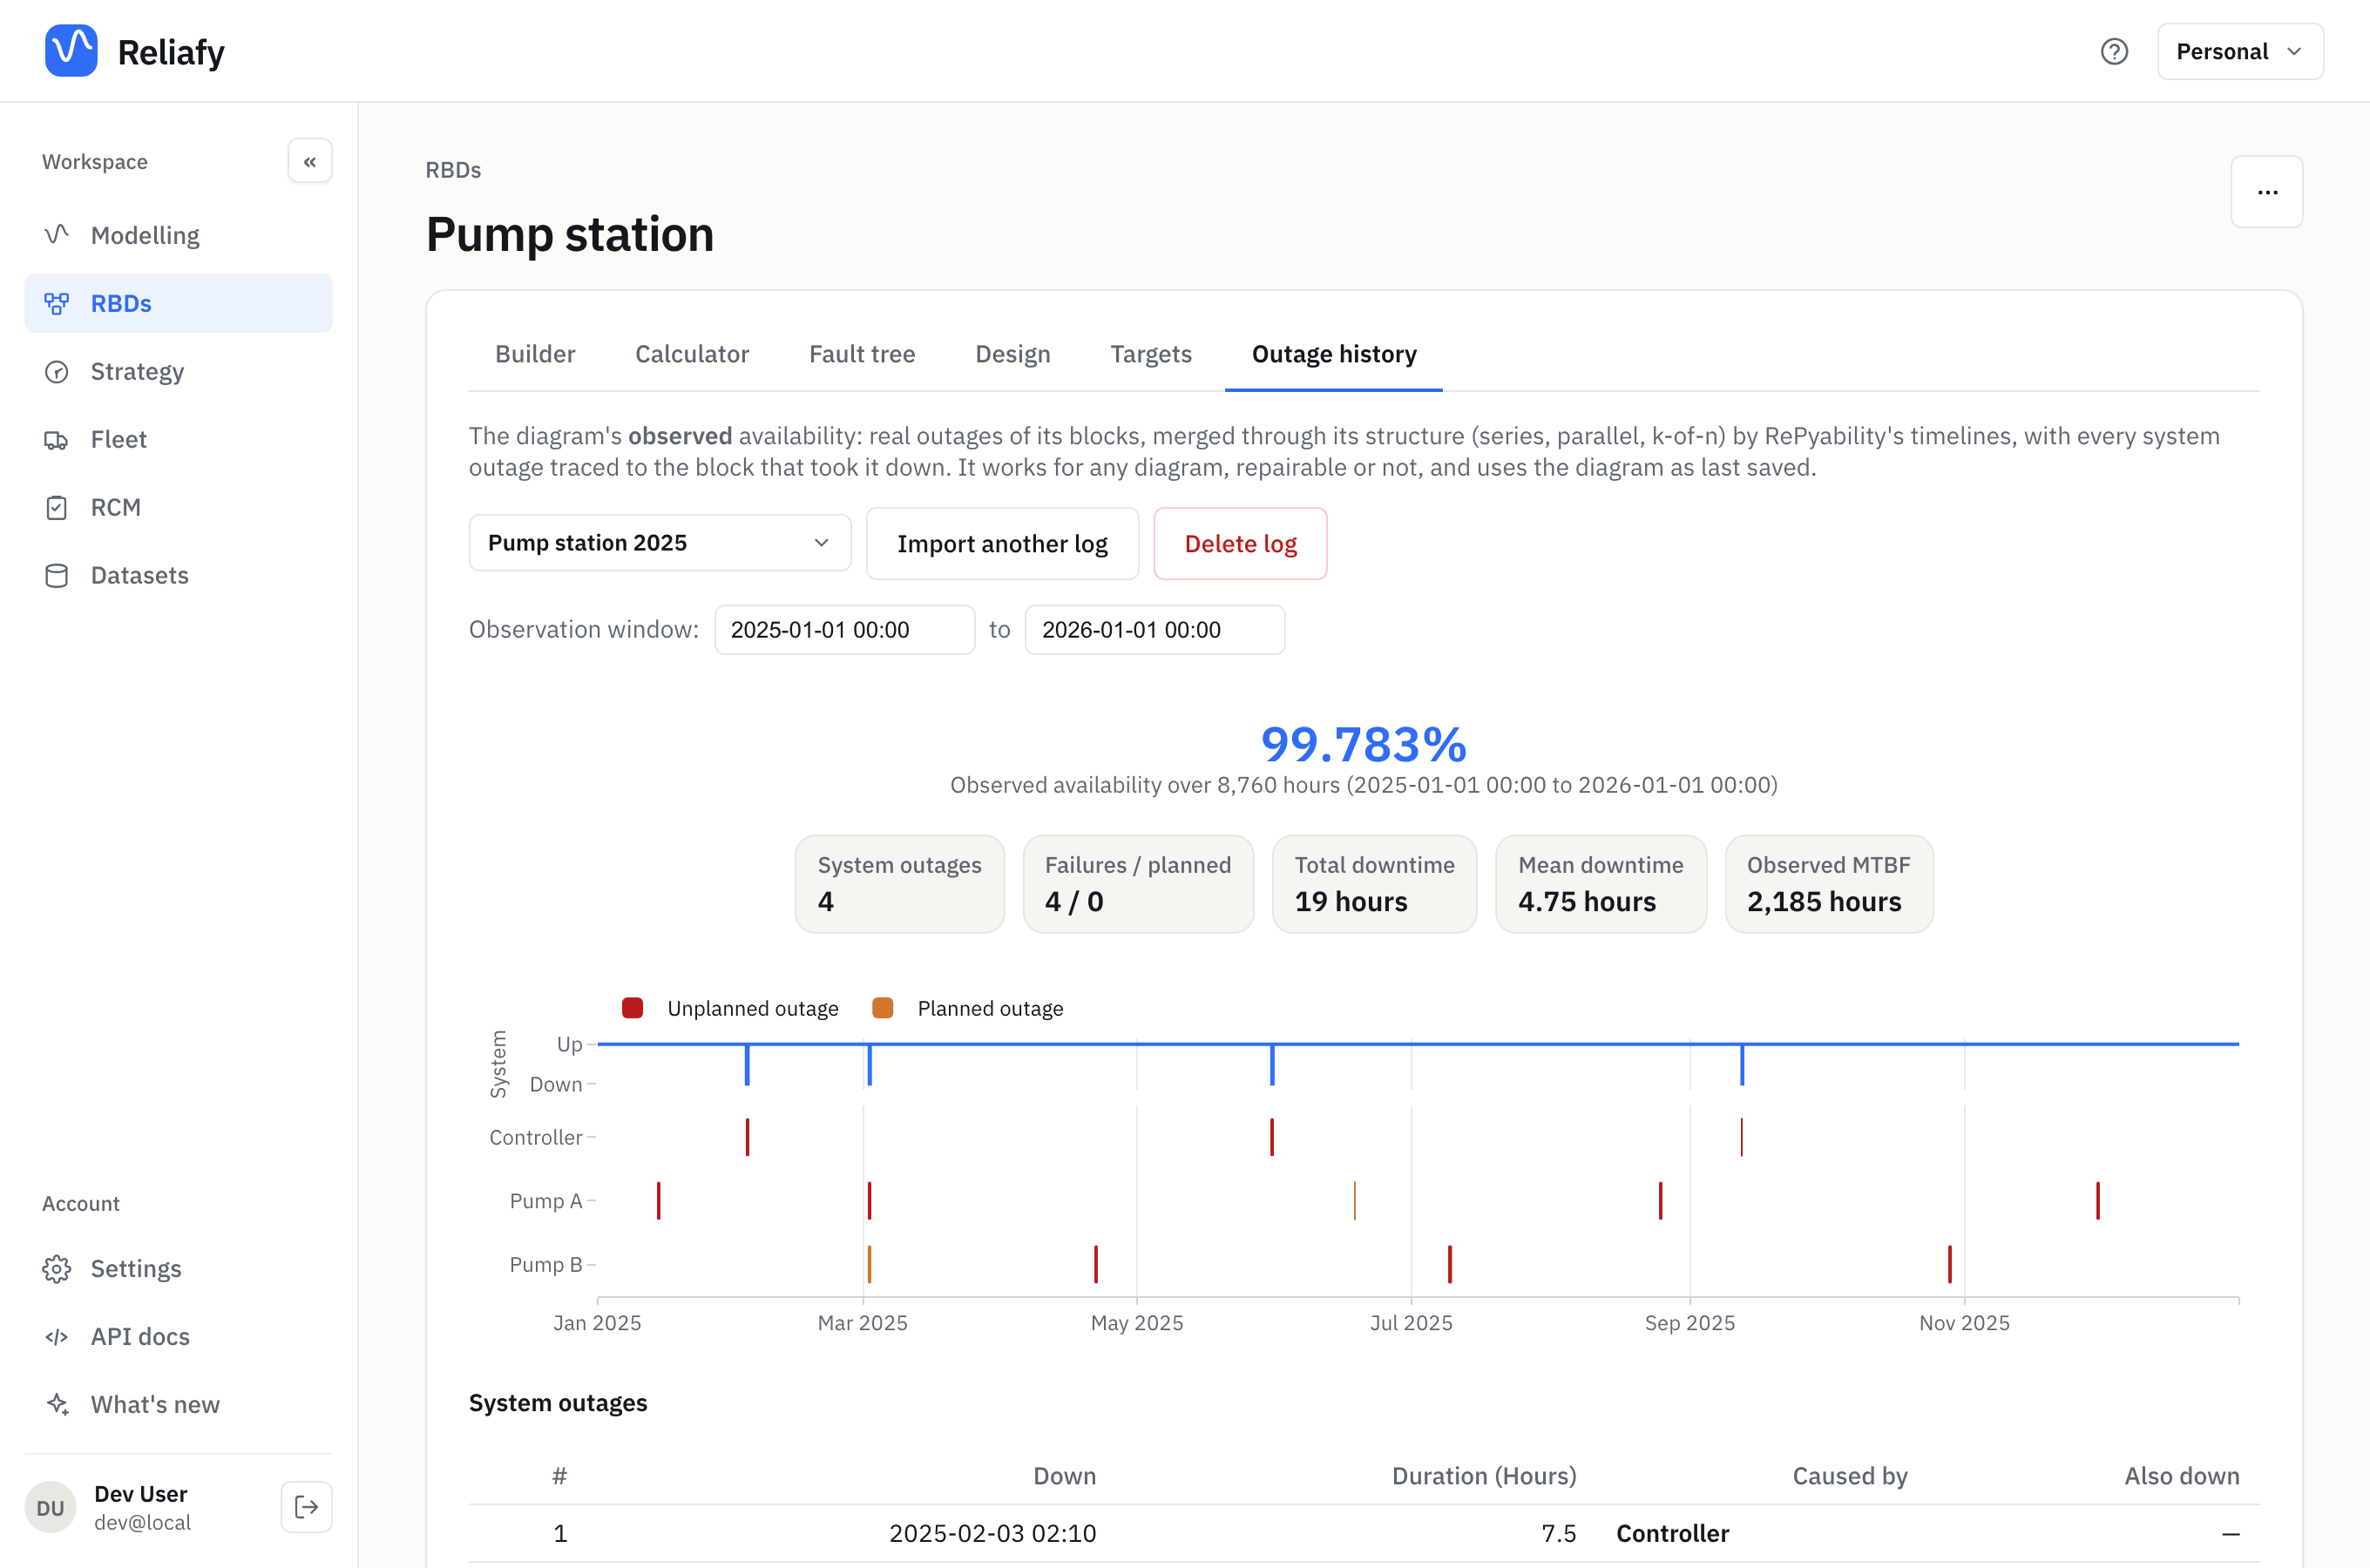The image size is (2370, 1568).
Task: Click the 2025-02-03 02:10 outage cell
Action: click(x=992, y=1533)
